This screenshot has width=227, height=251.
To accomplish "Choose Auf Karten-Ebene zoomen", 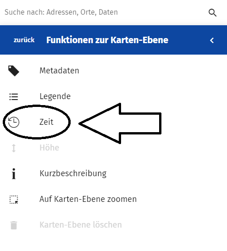I will pos(88,199).
